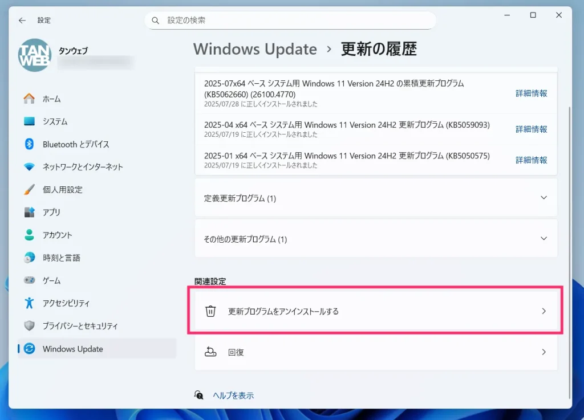The height and width of the screenshot is (420, 584).
Task: Click the ホーム house icon
Action: [x=29, y=99]
